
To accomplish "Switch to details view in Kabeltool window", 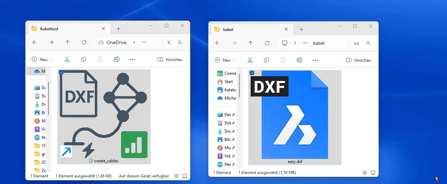I will pyautogui.click(x=176, y=176).
